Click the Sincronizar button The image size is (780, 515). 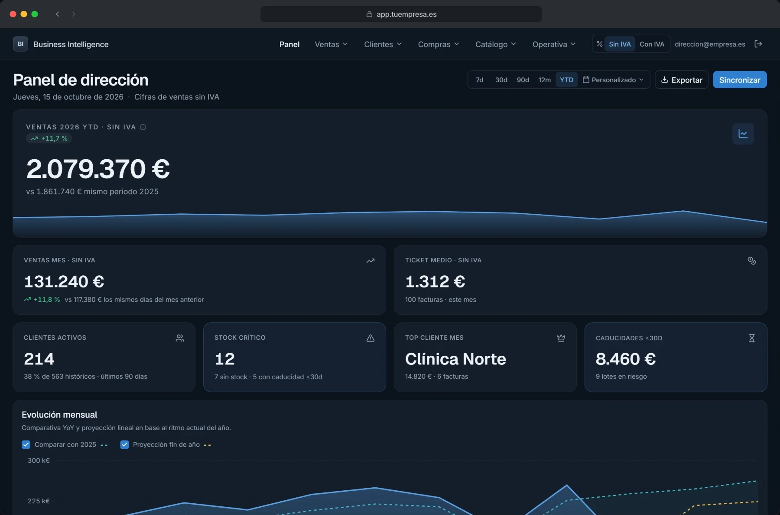click(740, 80)
